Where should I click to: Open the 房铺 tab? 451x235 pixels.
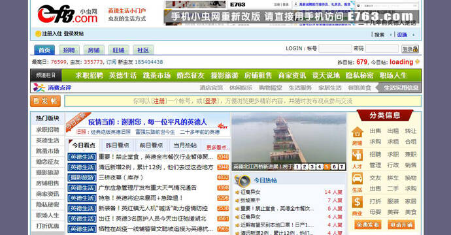pyautogui.click(x=93, y=50)
